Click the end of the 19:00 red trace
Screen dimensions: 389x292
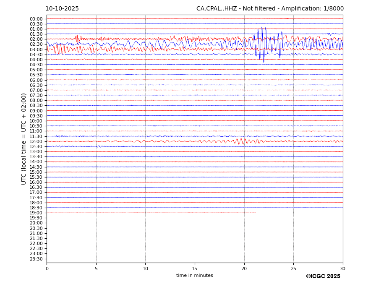pyautogui.click(x=255, y=213)
